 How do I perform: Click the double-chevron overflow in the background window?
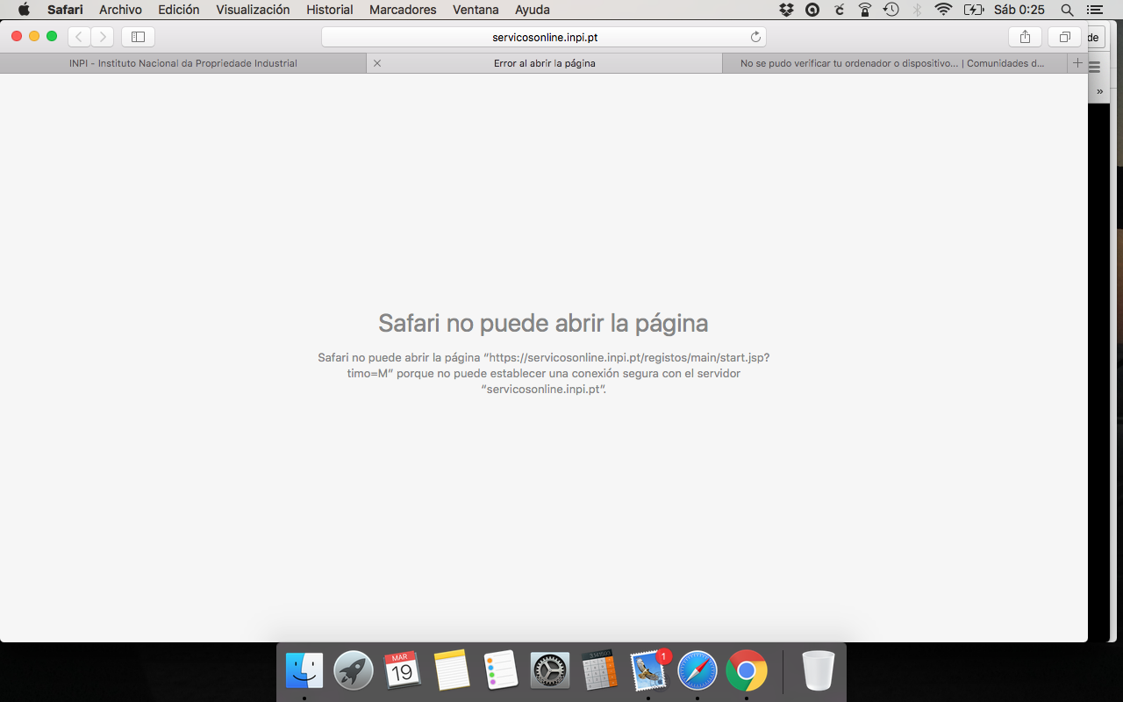[1099, 91]
